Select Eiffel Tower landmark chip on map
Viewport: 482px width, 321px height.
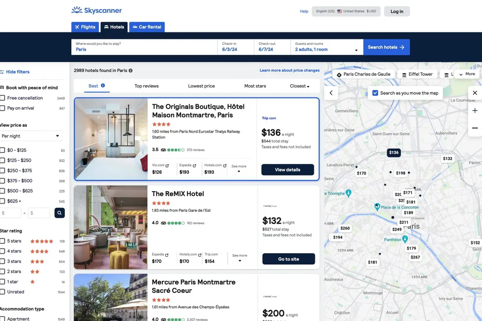417,74
